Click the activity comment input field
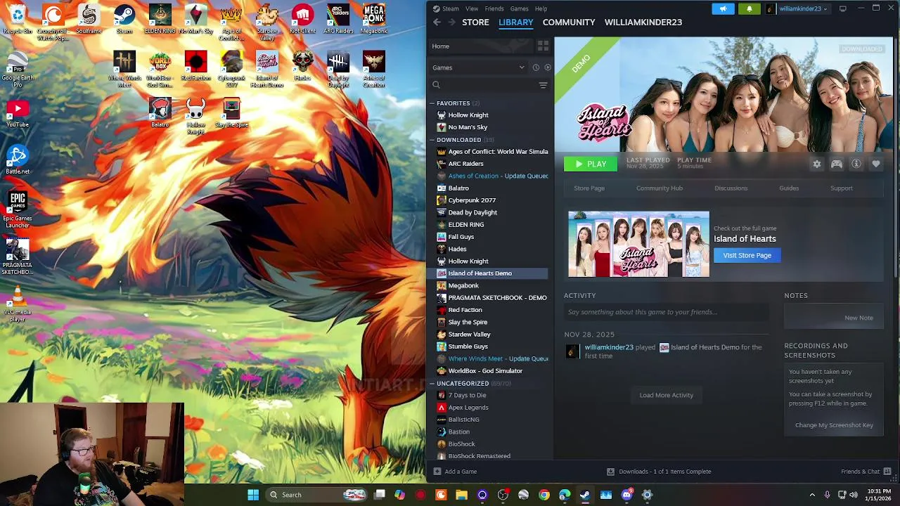900x506 pixels. pyautogui.click(x=666, y=312)
